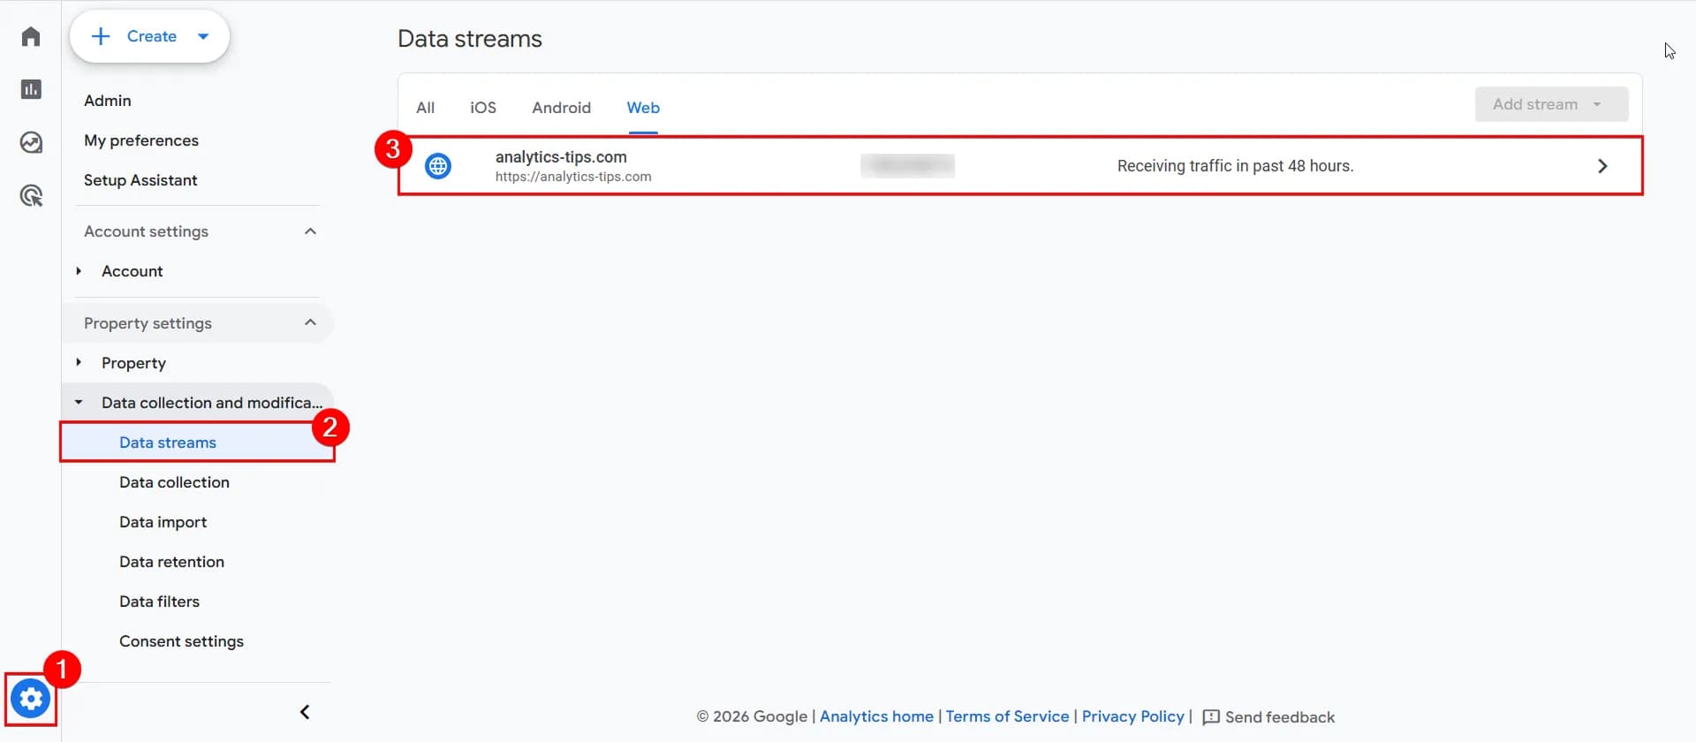The image size is (1696, 742).
Task: Click the analytics-tips.com stream name
Action: (561, 156)
